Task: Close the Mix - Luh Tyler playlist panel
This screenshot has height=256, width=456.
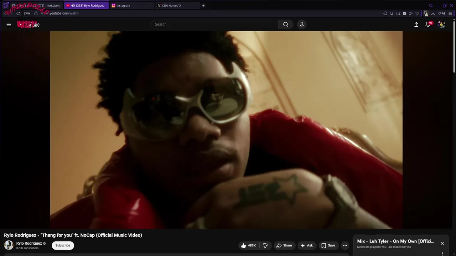Action: pyautogui.click(x=442, y=244)
